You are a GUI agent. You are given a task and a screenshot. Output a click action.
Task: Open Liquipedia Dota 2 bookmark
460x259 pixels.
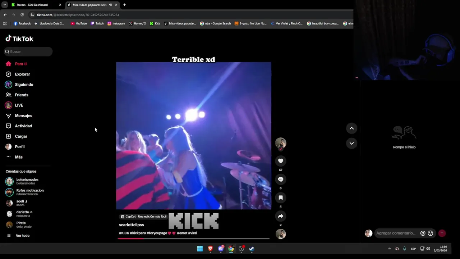pos(49,23)
